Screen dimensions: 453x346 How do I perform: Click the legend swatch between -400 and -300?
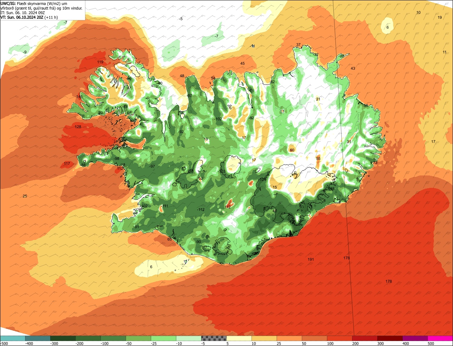tap(38, 338)
